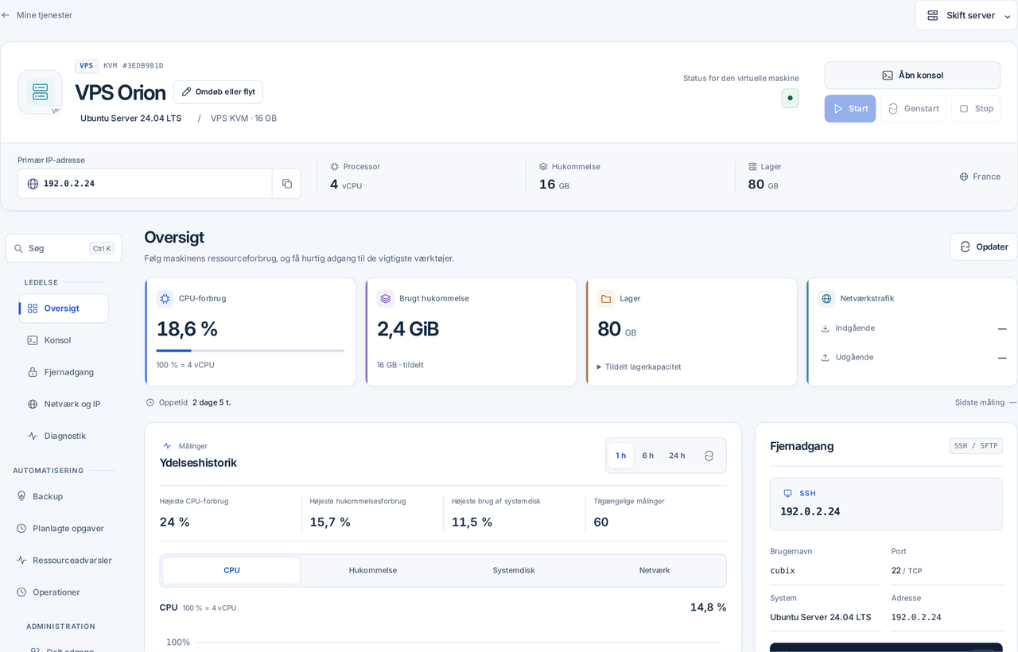This screenshot has height=652, width=1018.
Task: Open Diagnostik in the sidebar
Action: 64,436
